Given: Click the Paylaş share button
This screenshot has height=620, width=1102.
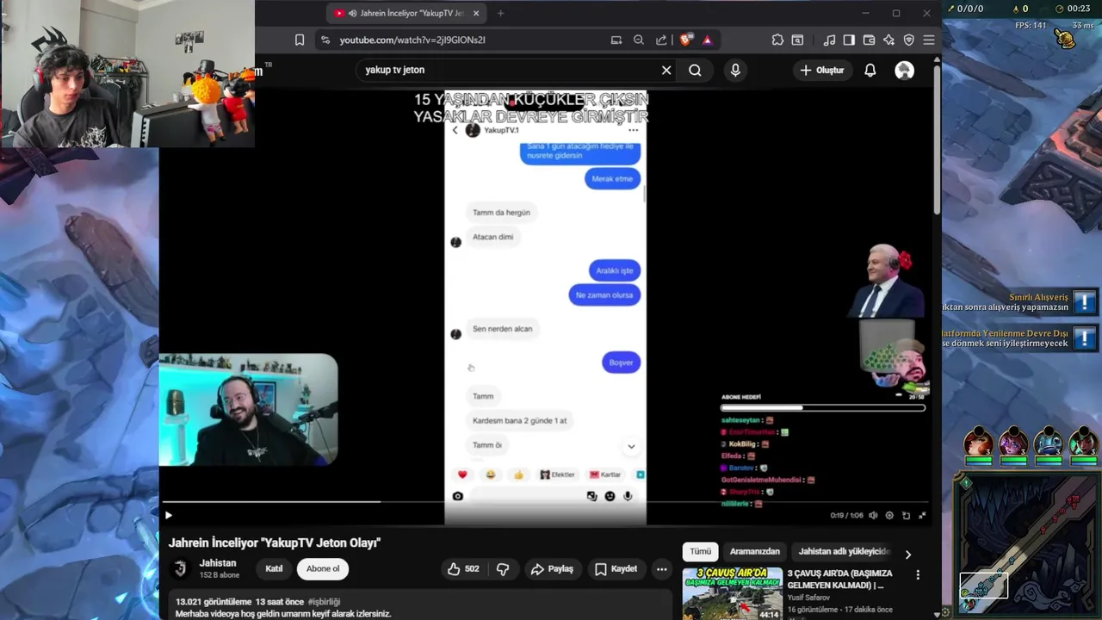Looking at the screenshot, I should pyautogui.click(x=552, y=568).
